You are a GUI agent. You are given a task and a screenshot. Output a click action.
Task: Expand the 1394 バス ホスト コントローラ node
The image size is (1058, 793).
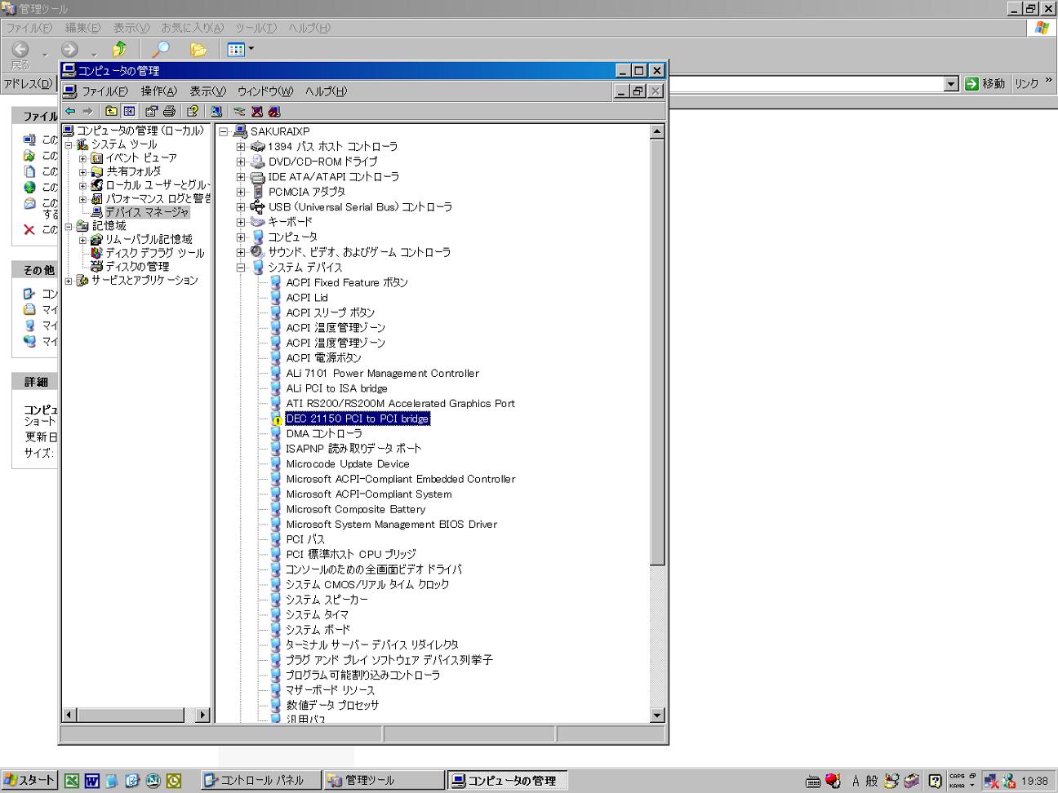(241, 147)
